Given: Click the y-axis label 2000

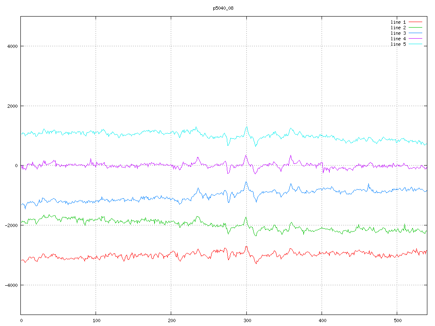Looking at the screenshot, I should (12, 106).
